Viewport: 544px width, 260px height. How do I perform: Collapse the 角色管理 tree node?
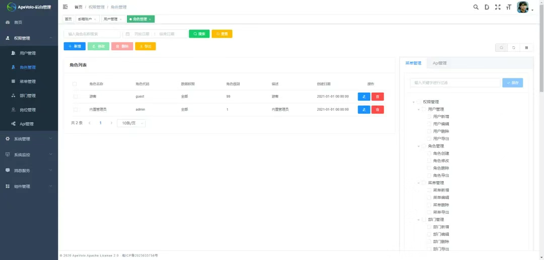[x=419, y=146]
